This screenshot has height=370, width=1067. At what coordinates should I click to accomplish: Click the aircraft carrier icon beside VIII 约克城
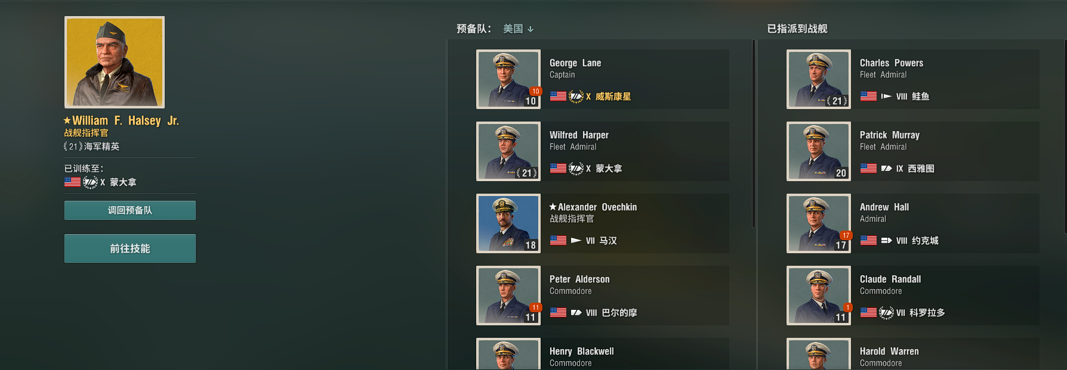[886, 241]
